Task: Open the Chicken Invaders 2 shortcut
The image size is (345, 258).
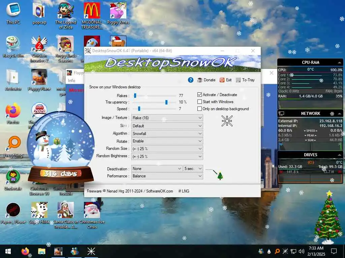Action: pyautogui.click(x=39, y=49)
